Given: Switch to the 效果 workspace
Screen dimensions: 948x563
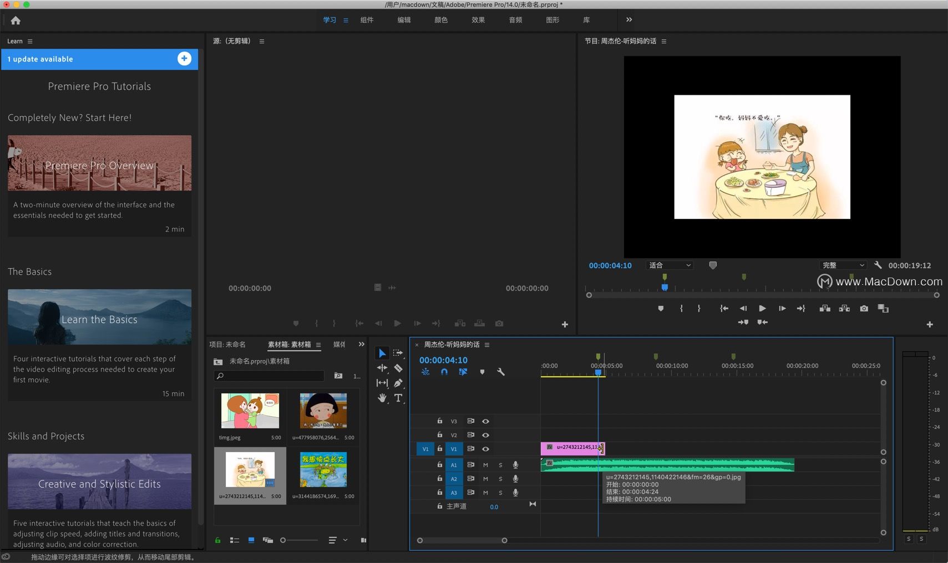Looking at the screenshot, I should pyautogui.click(x=478, y=20).
